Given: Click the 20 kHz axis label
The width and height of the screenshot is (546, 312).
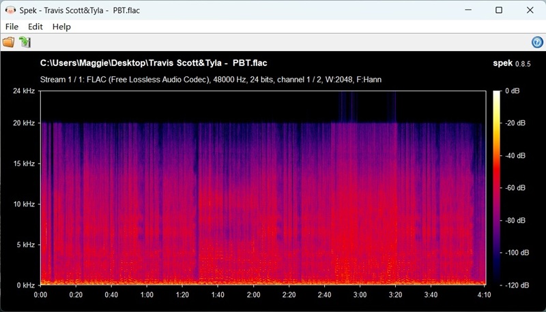Looking at the screenshot, I should [24, 123].
